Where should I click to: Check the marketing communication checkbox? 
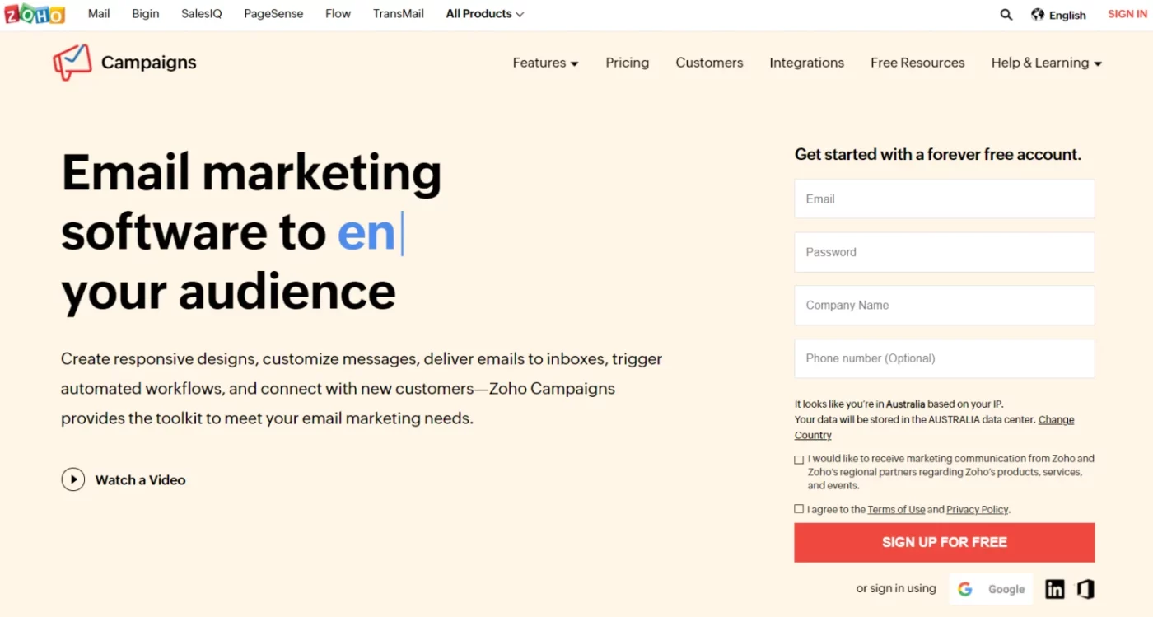[799, 460]
